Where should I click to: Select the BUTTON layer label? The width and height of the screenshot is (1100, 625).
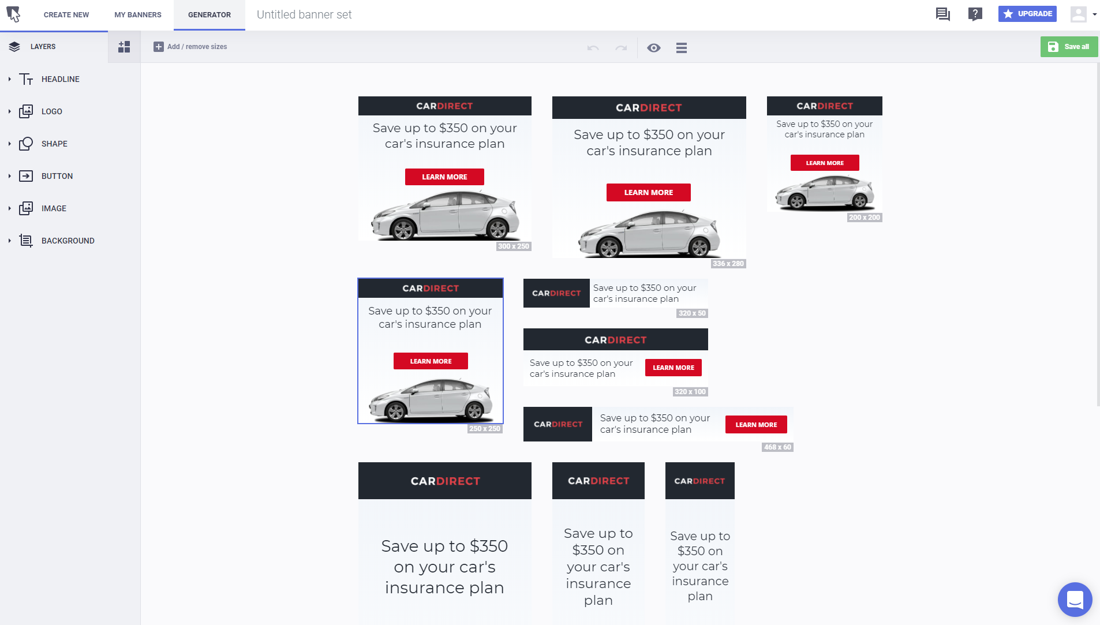click(57, 176)
